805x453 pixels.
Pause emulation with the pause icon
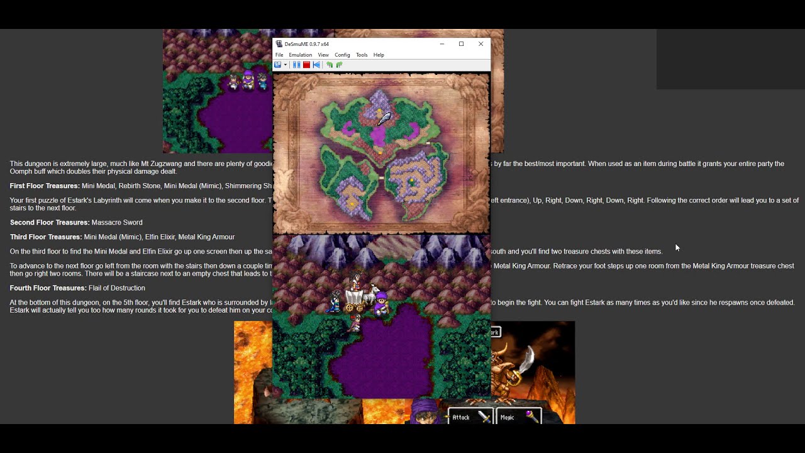(x=296, y=65)
